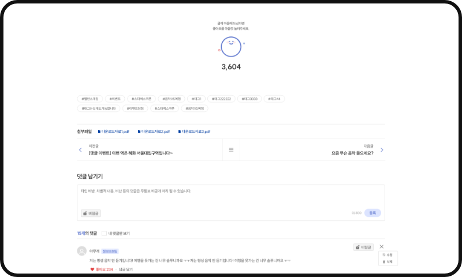The height and width of the screenshot is (277, 462).
Task: Open the next post 요즘 무슨 음악 들으세요?
Action: point(352,153)
